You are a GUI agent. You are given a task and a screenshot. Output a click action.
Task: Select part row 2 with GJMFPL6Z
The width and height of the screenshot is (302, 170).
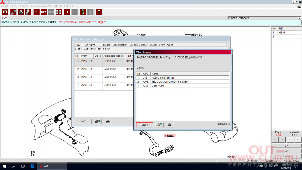pos(104,71)
